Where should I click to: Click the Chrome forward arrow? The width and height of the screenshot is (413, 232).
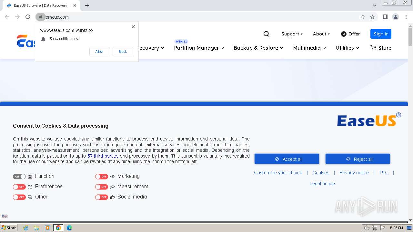coord(17,17)
